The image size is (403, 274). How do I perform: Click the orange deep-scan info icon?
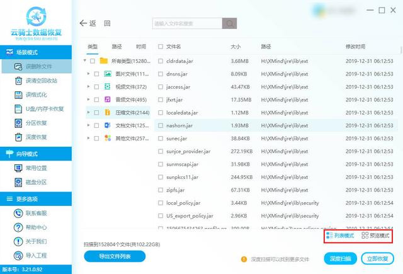[x=244, y=260]
